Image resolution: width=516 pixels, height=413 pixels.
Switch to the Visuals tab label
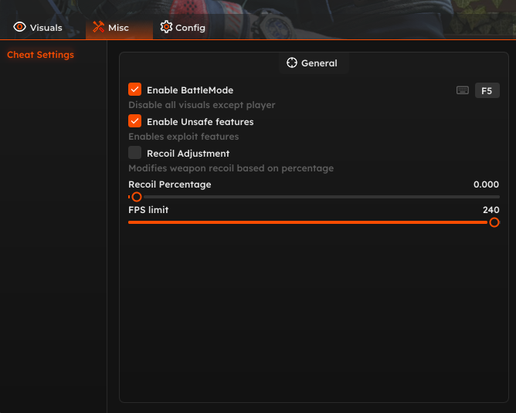(x=46, y=28)
